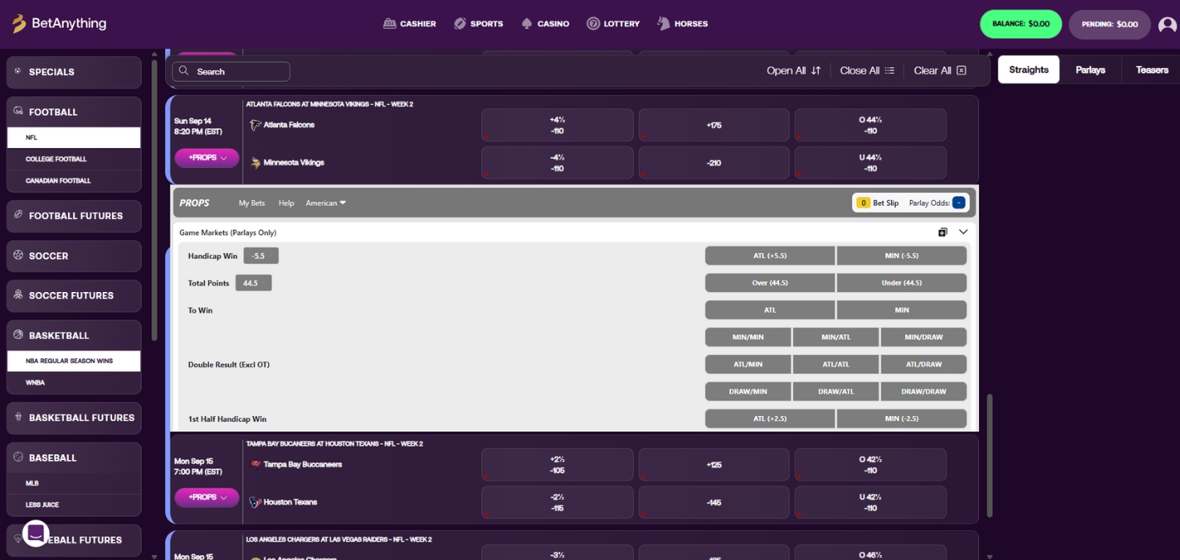Click inside the Search field
Screen dimensions: 1180x560
tap(231, 71)
